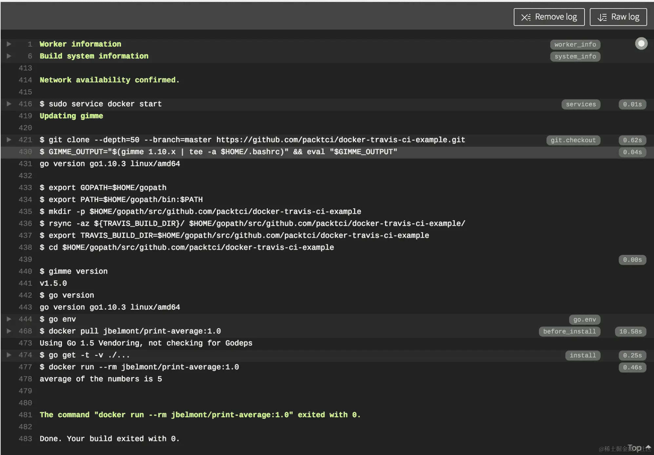
Task: Expand the git clone command fold
Action: [9, 140]
